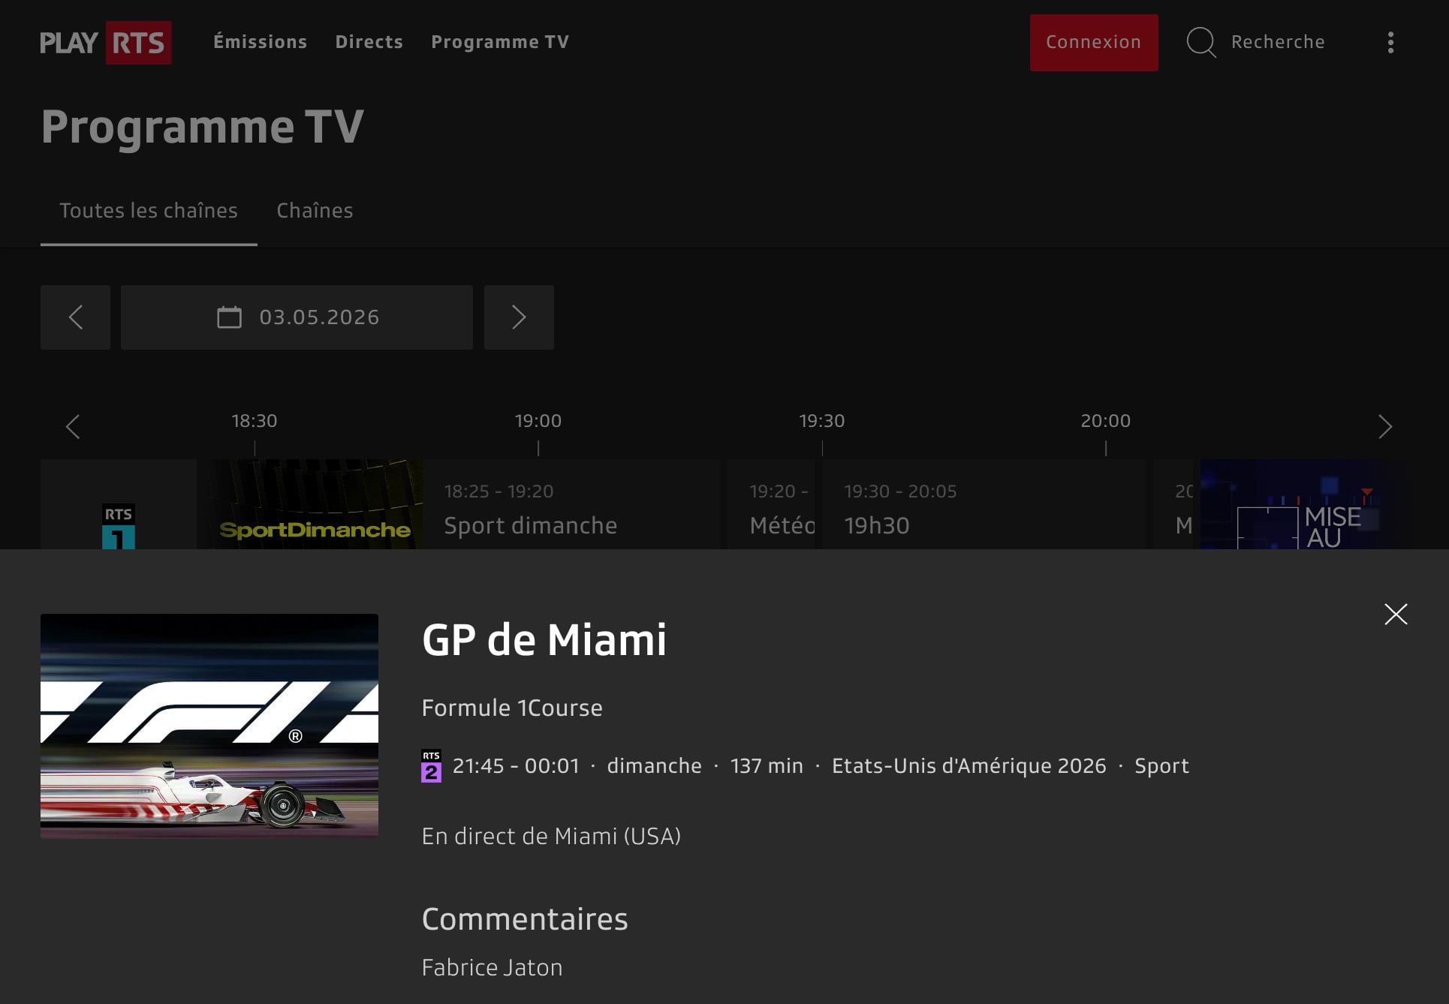Viewport: 1449px width, 1004px height.
Task: Go to the previous day with left chevron button
Action: pos(75,317)
